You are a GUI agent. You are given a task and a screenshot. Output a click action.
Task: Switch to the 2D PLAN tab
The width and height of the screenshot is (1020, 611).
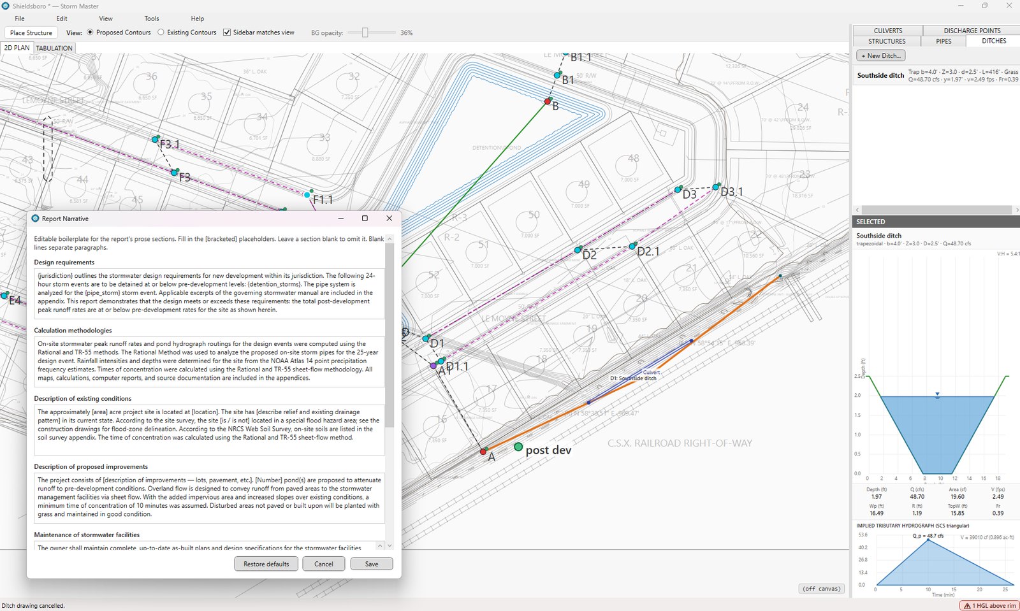coord(17,48)
